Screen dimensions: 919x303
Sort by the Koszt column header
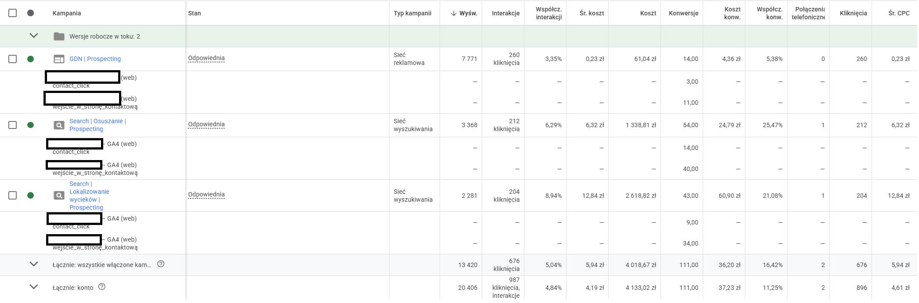pyautogui.click(x=648, y=13)
